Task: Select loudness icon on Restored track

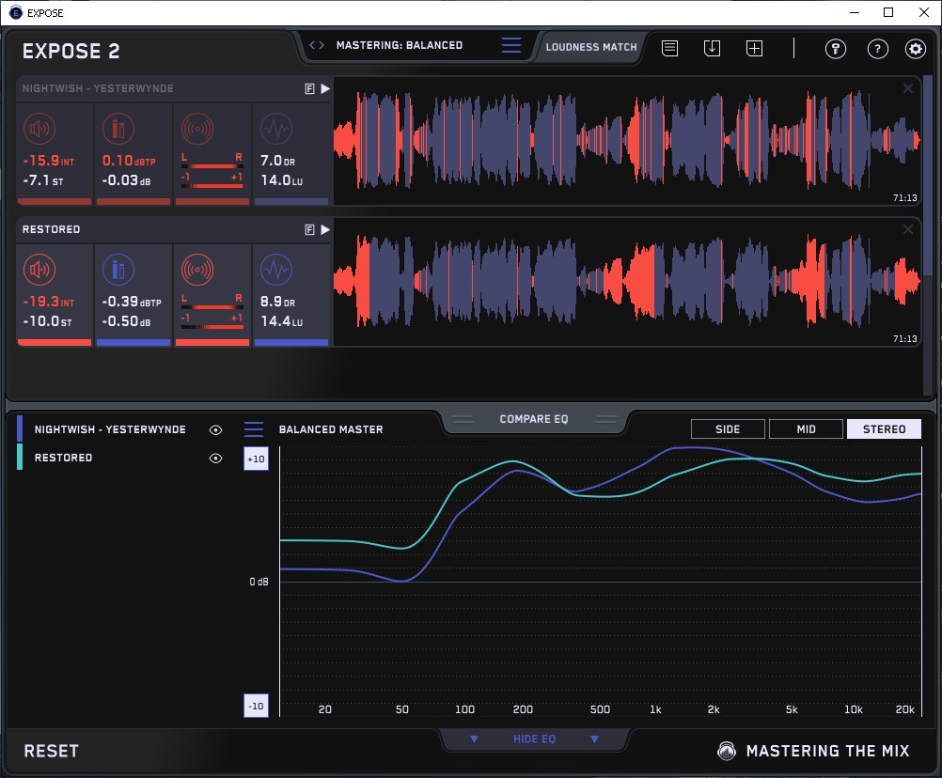Action: point(39,271)
